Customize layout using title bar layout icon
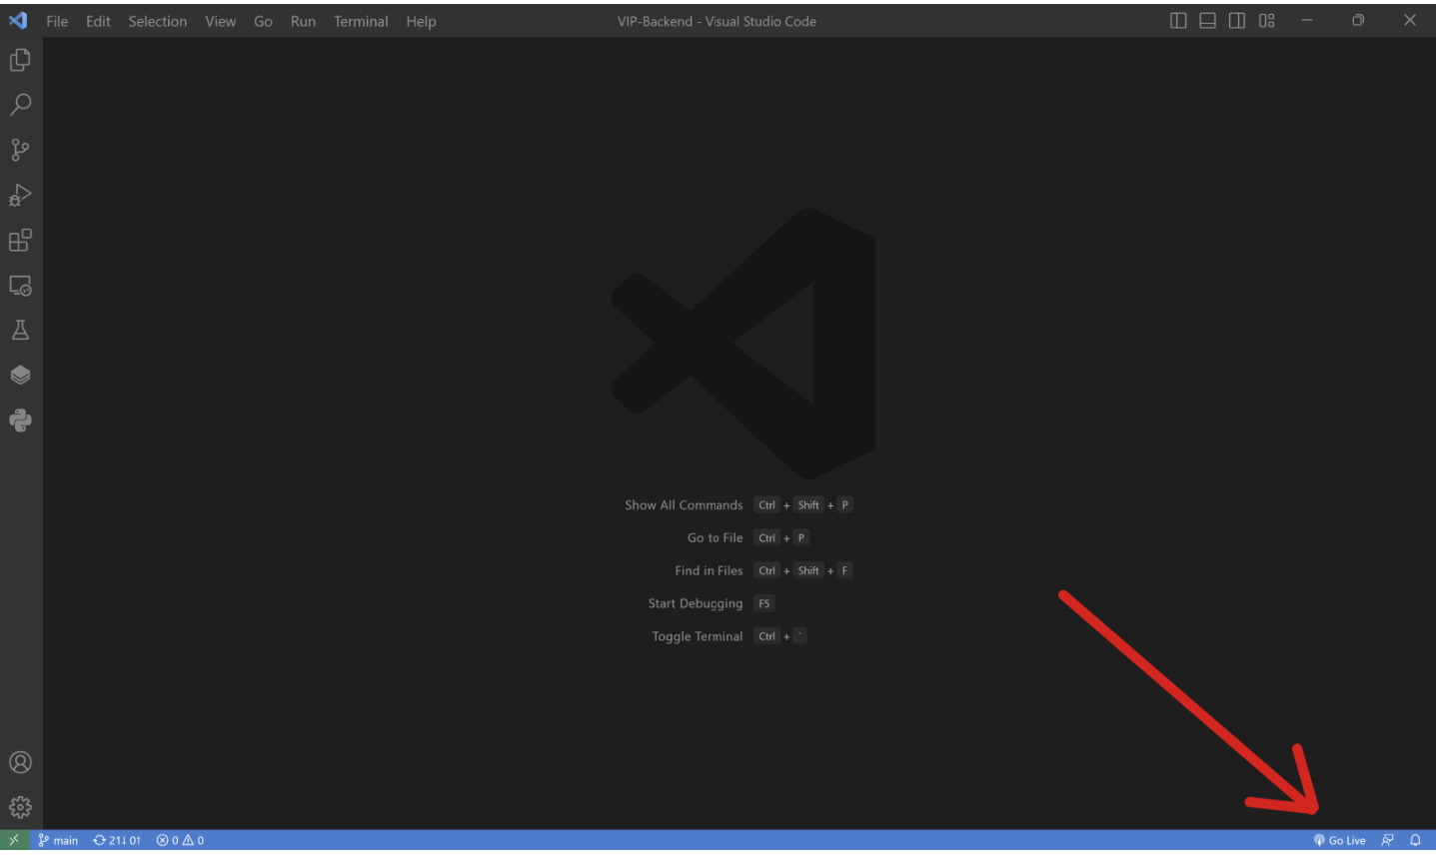The image size is (1436, 857). (1266, 21)
